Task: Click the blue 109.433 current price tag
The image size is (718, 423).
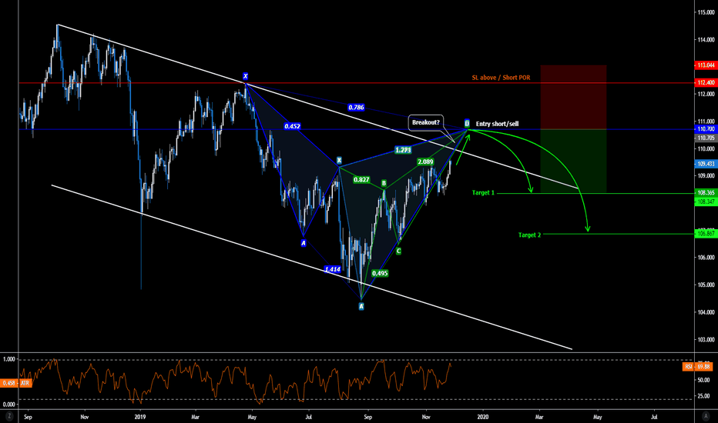Action: [705, 164]
